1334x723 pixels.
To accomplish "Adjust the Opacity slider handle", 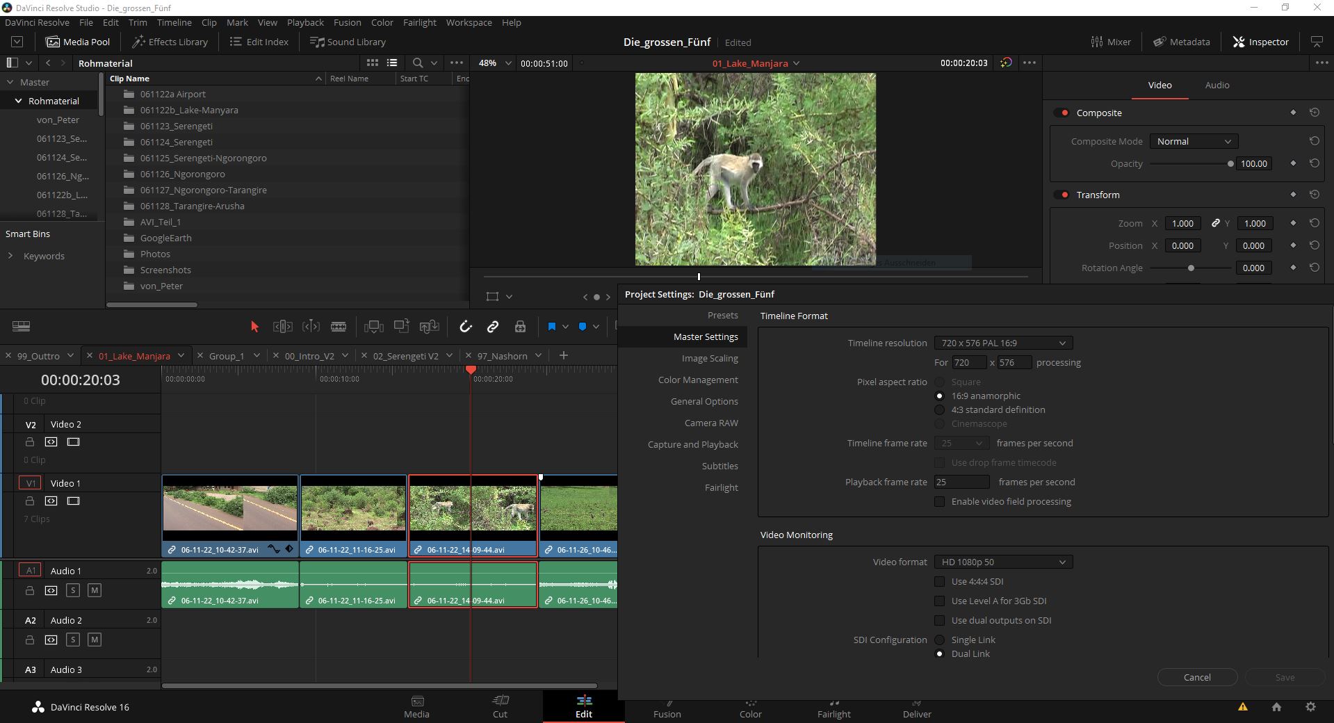I will pyautogui.click(x=1230, y=164).
